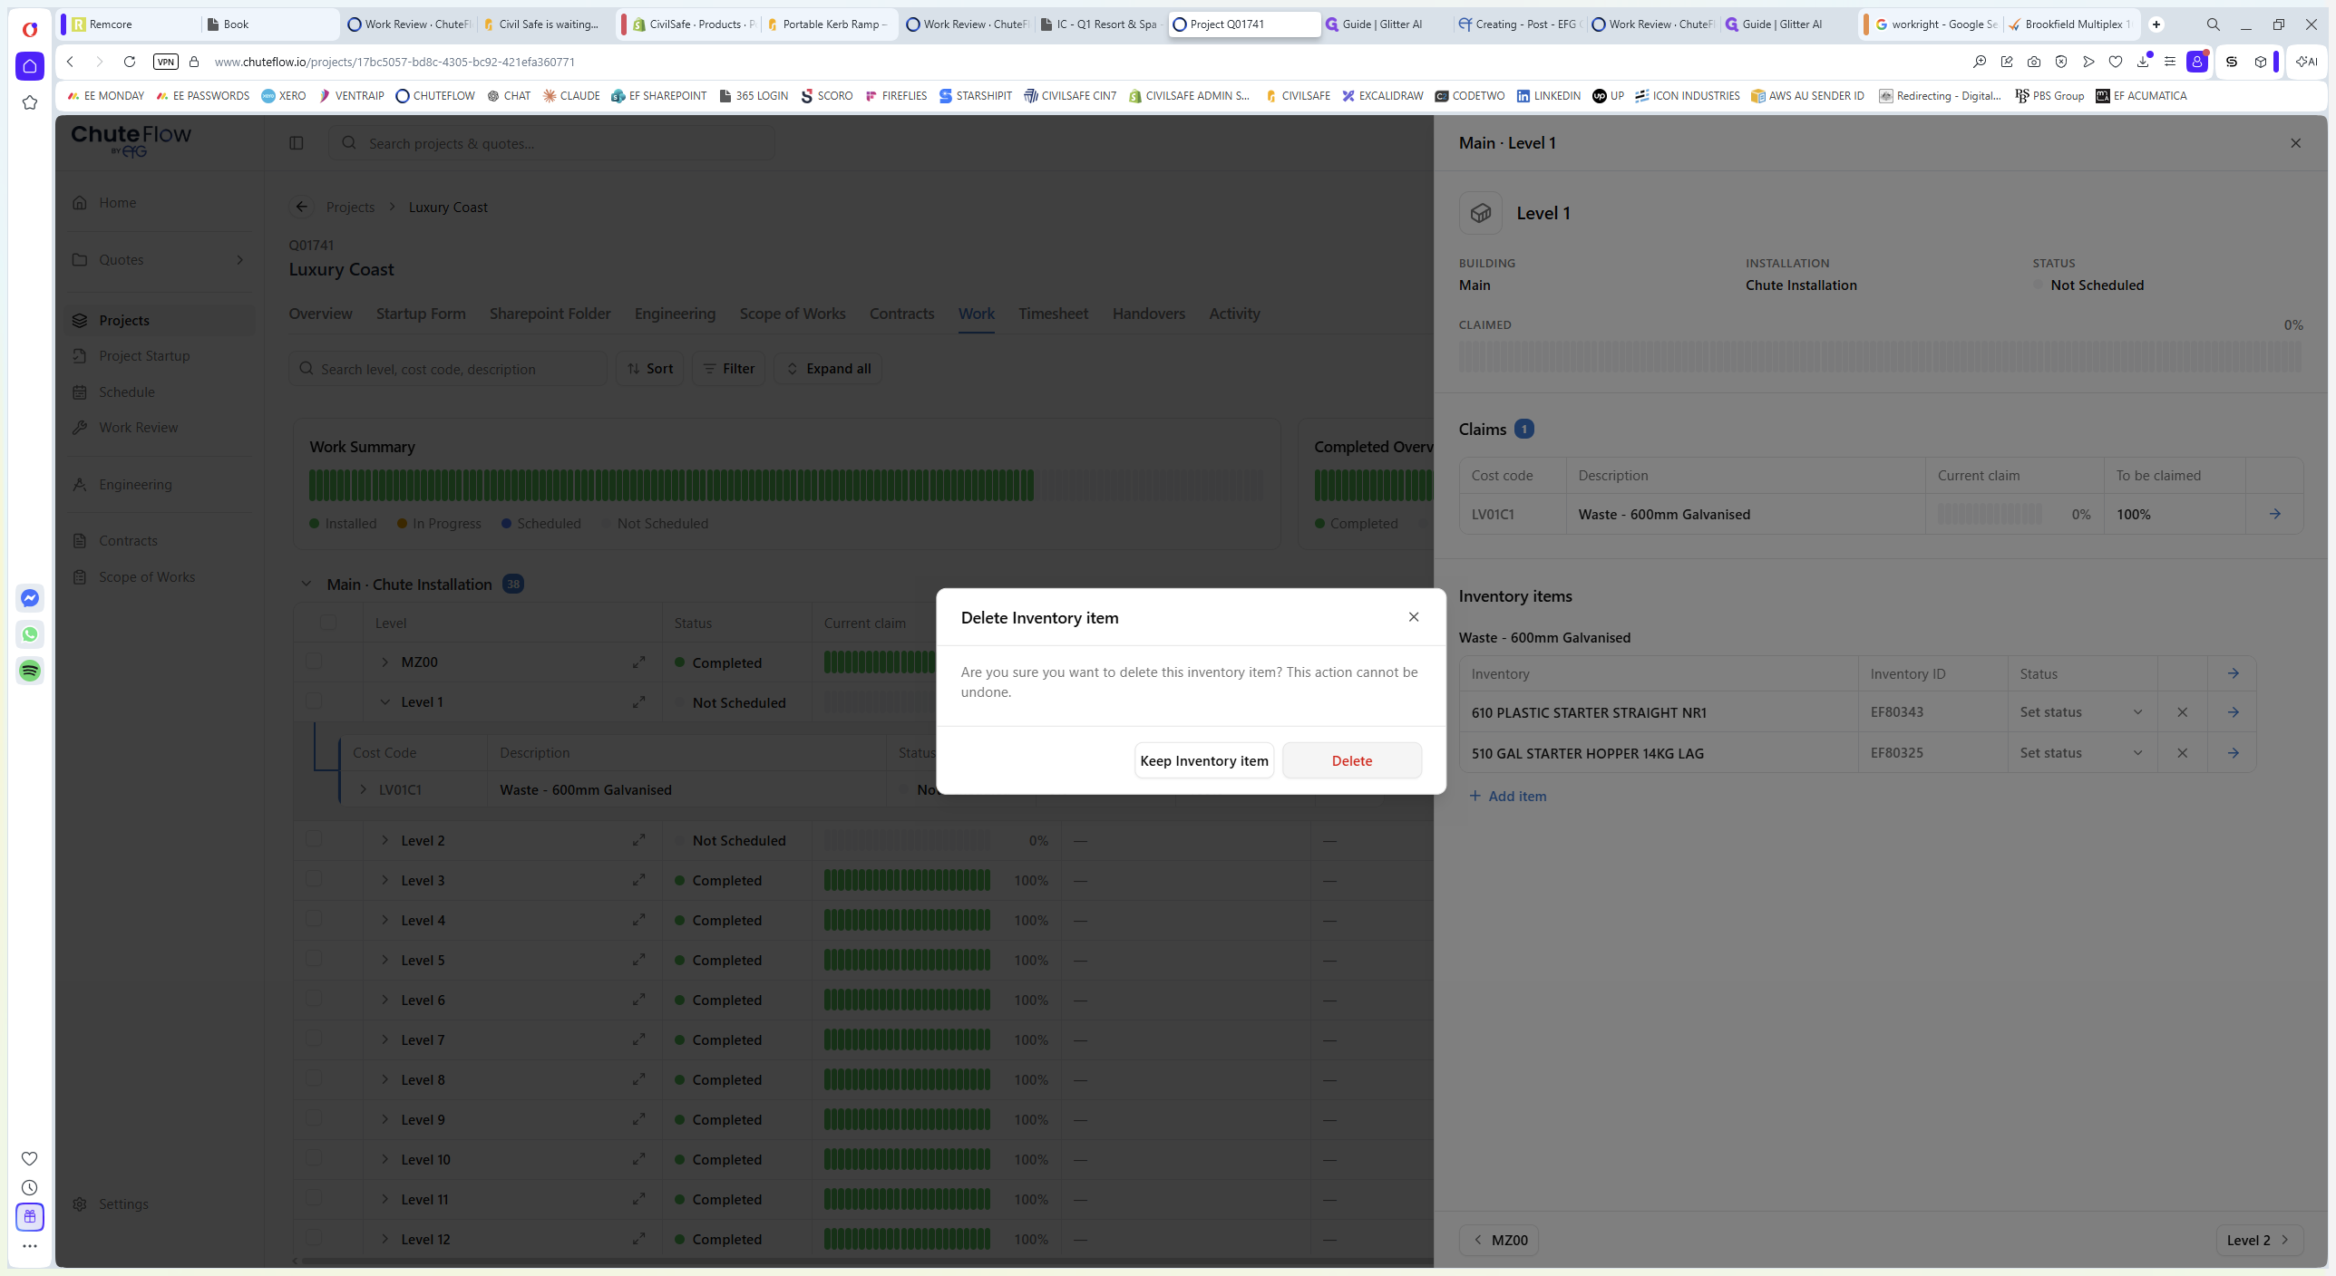Click Work Summary progress bar

coord(785,485)
